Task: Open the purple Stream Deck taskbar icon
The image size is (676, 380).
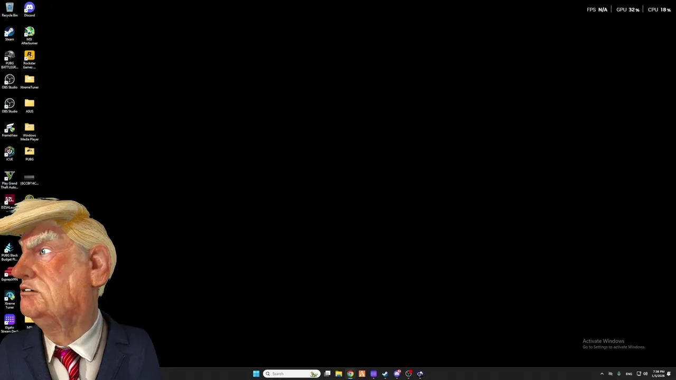Action: [373, 374]
